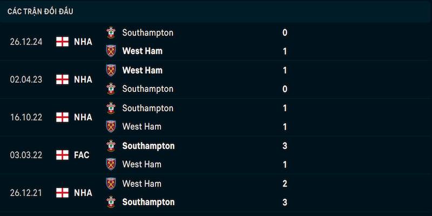Open bold Southampton link in 26.12.21 match
This screenshot has height=216, width=432.
point(148,202)
